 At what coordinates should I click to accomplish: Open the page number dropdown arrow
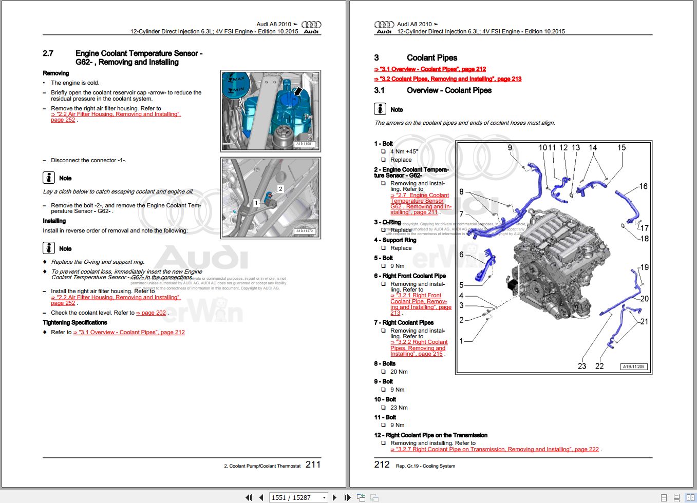(x=324, y=497)
